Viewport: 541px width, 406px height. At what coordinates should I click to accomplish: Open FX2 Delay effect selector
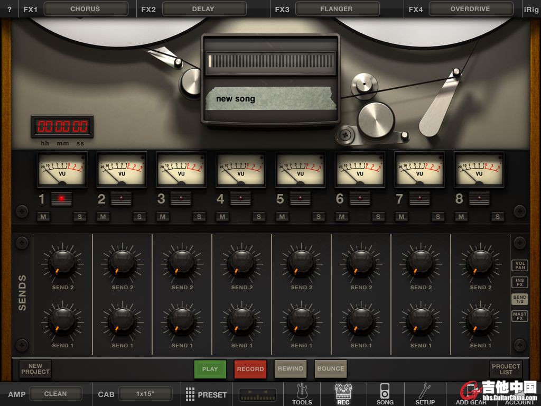click(x=204, y=9)
